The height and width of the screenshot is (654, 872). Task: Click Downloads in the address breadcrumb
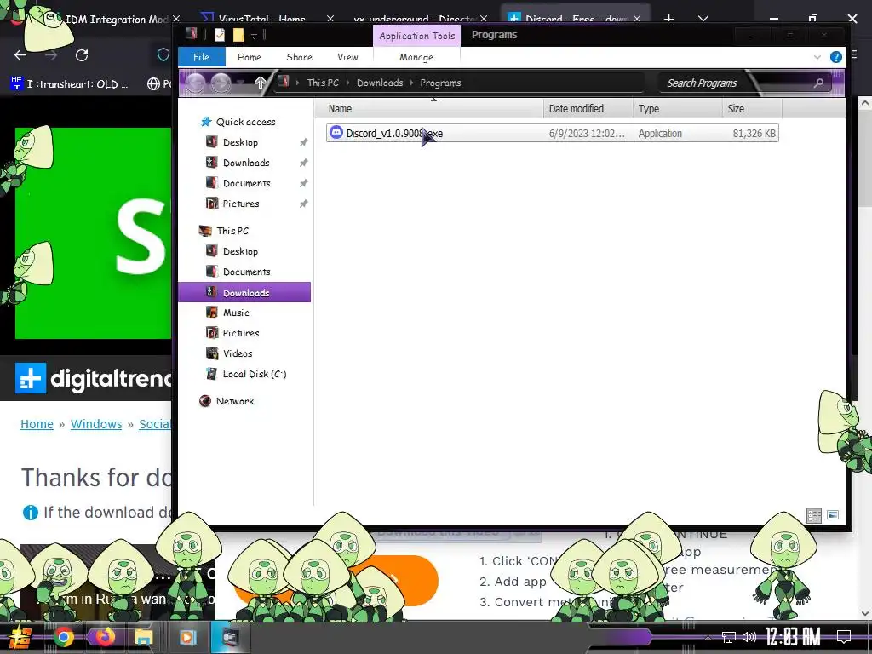tap(380, 83)
